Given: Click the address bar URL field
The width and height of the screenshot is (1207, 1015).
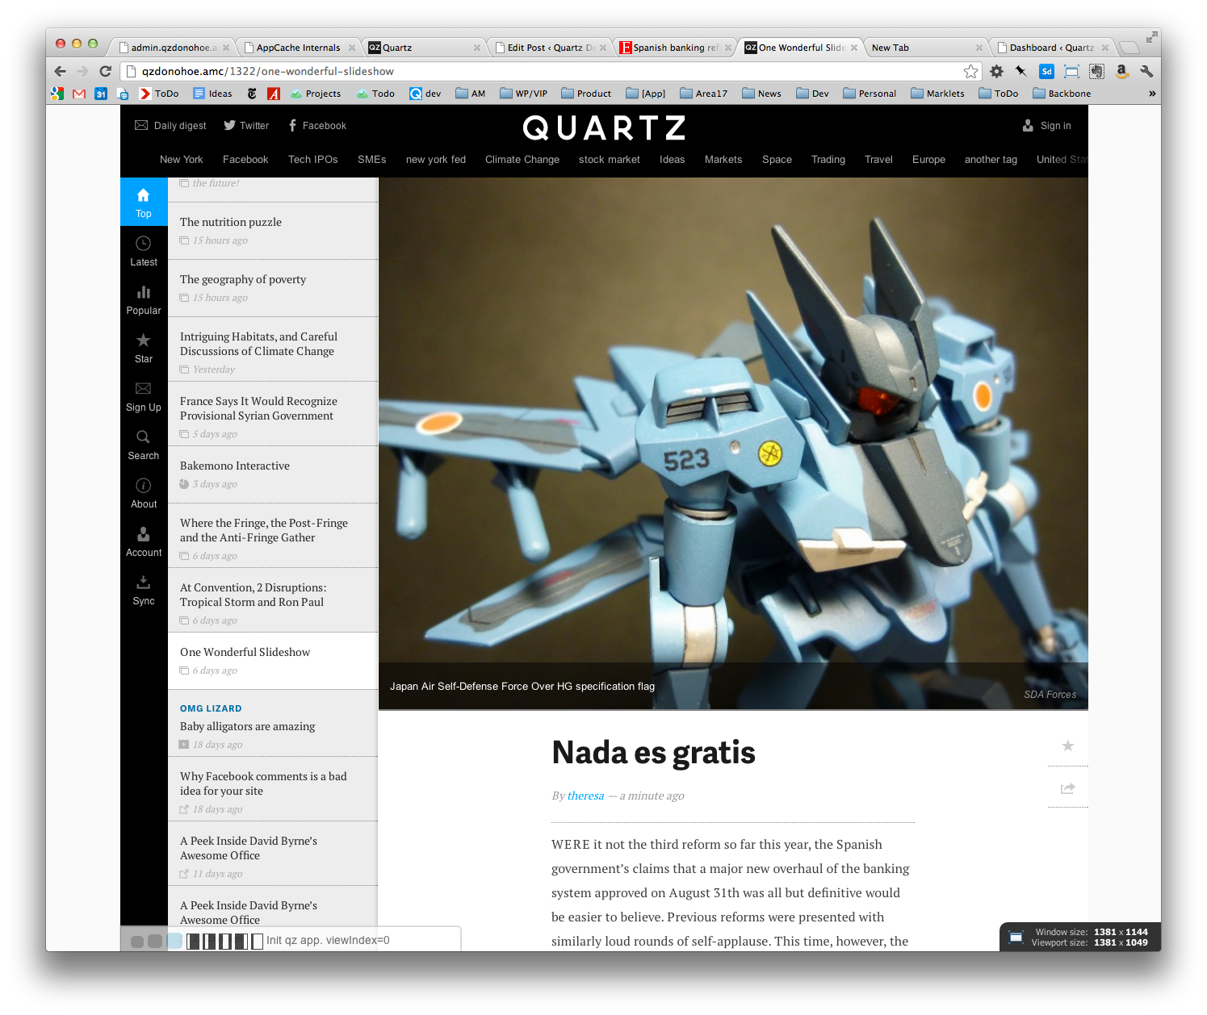Looking at the screenshot, I should pyautogui.click(x=549, y=71).
